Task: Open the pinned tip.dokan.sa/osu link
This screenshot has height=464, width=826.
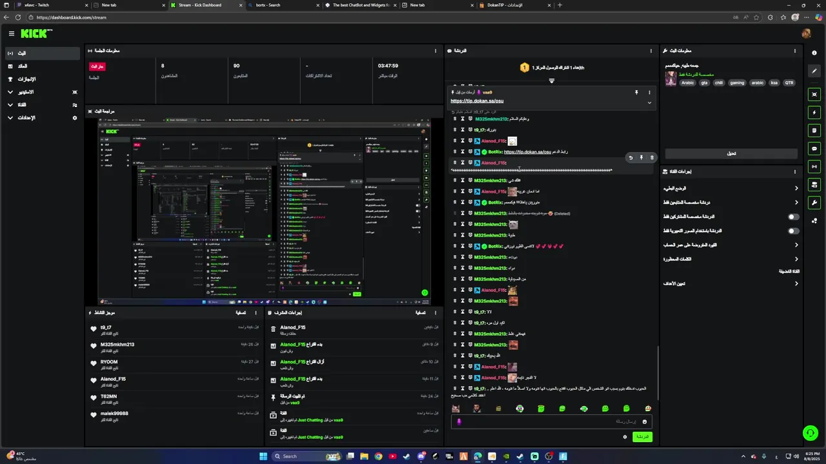Action: point(477,101)
